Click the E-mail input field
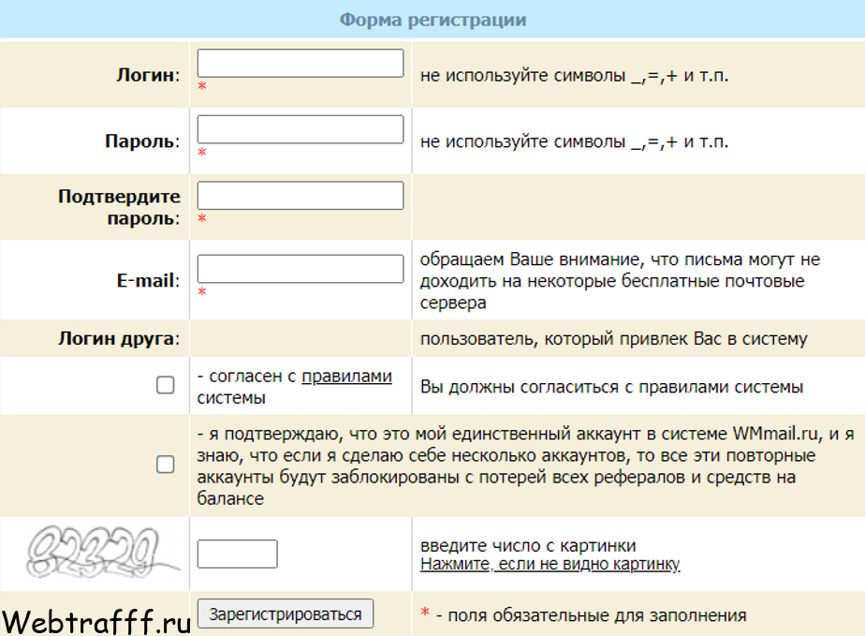This screenshot has width=865, height=636. point(301,269)
